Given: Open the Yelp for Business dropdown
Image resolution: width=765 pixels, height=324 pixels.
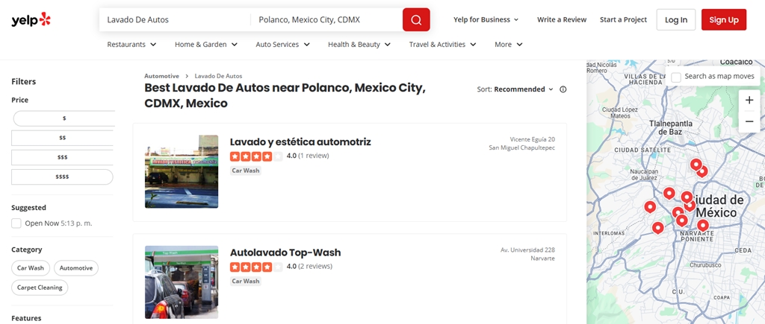Looking at the screenshot, I should point(486,19).
